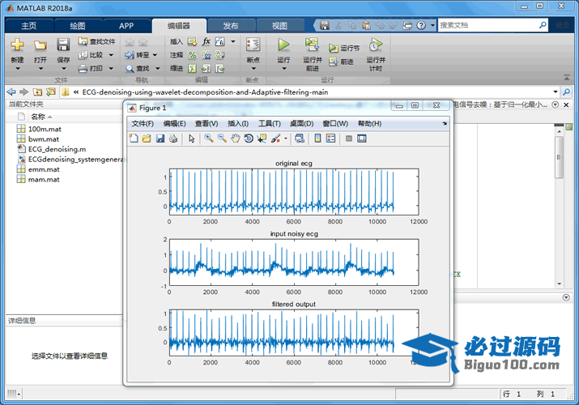Click the browse for folder icon

coord(50,92)
